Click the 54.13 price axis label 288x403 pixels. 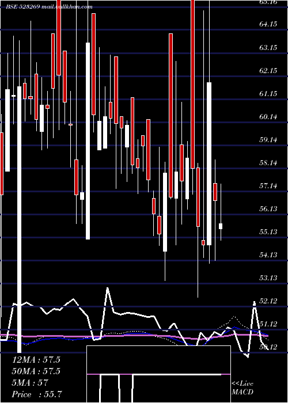268,254
